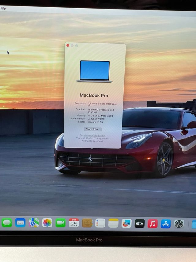
Task: Click the MacBook Pro laptop image
Action: (x=94, y=72)
